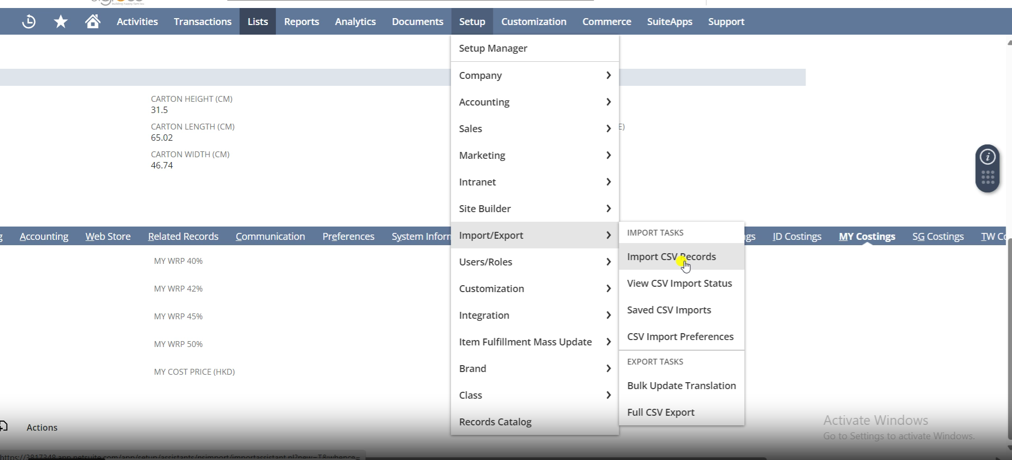Open the top navigation Customization menu
The width and height of the screenshot is (1012, 460).
[x=533, y=22]
